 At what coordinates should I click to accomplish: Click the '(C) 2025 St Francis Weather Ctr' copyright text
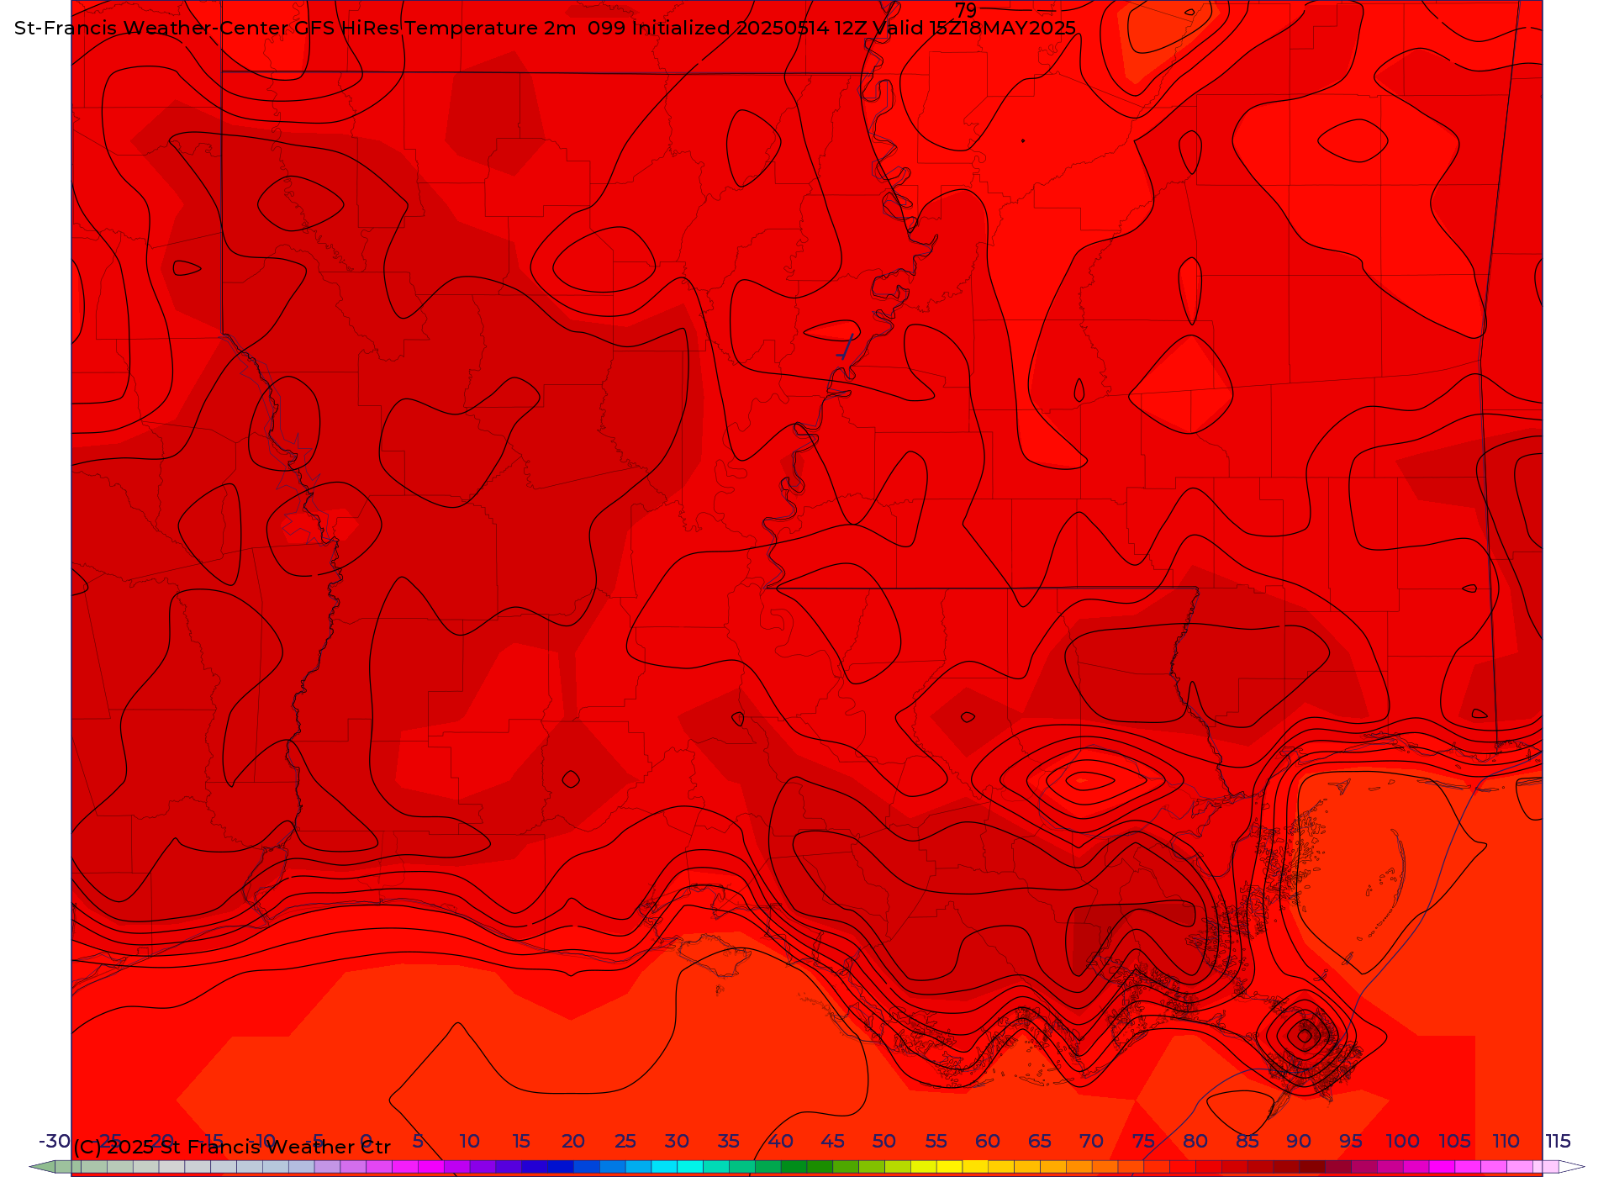coord(232,1147)
